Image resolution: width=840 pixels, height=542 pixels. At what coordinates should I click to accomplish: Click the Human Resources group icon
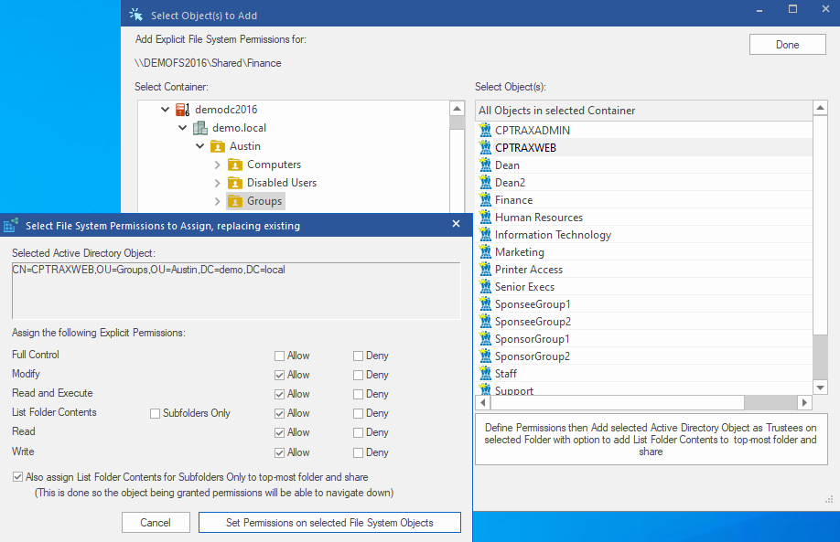click(x=484, y=217)
